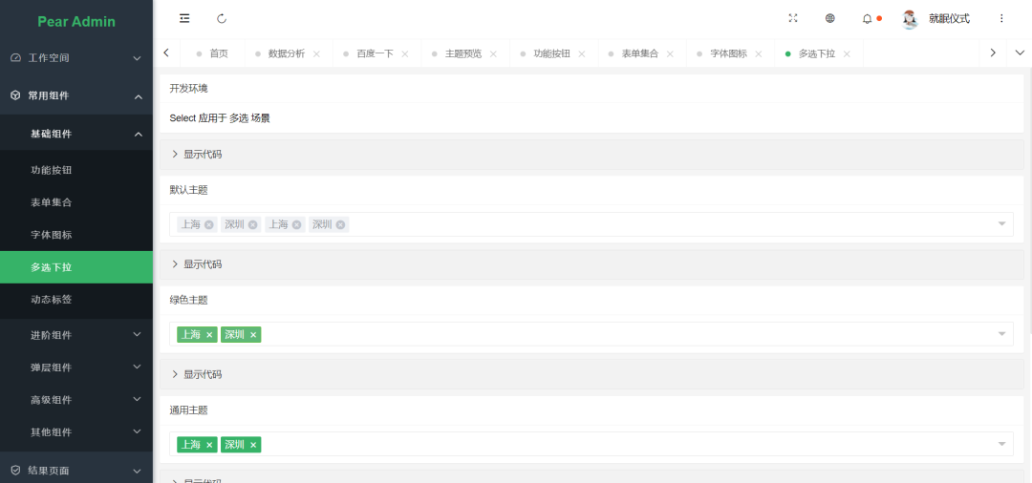The image size is (1032, 483).
Task: Close the 主题预览 tab
Action: 493,53
